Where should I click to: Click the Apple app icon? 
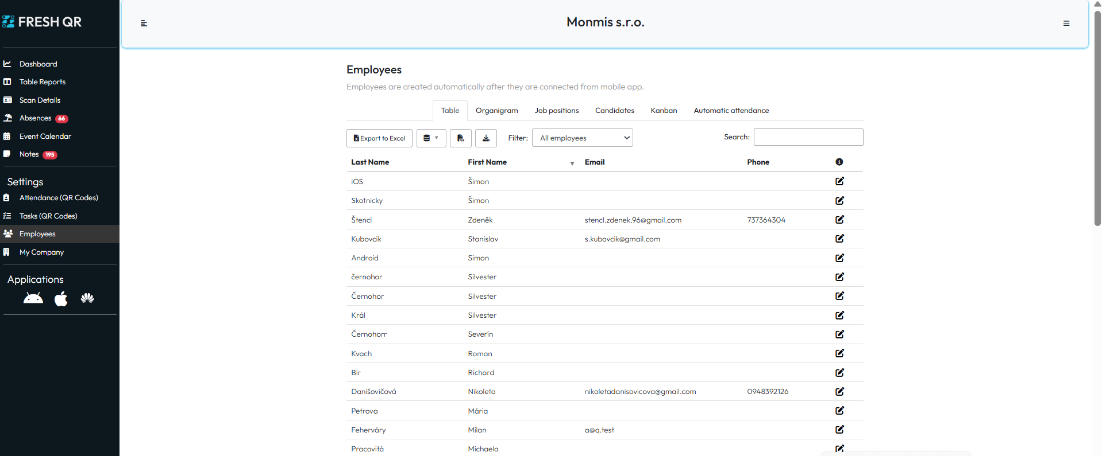click(x=61, y=298)
